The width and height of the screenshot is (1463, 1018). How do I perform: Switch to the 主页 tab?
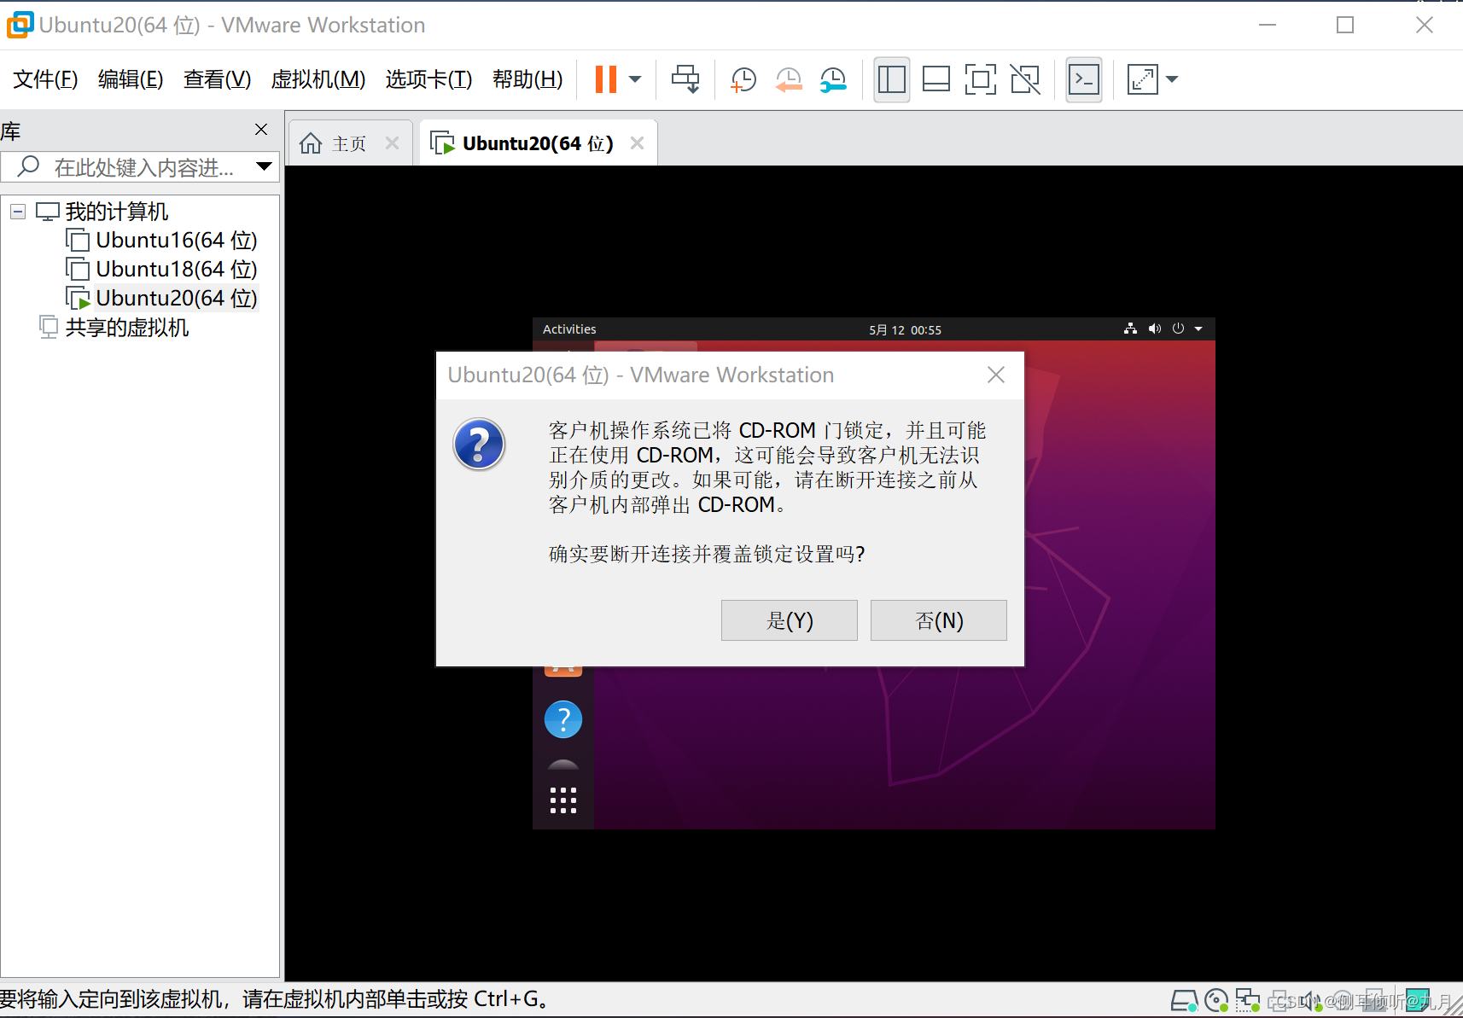click(x=346, y=143)
